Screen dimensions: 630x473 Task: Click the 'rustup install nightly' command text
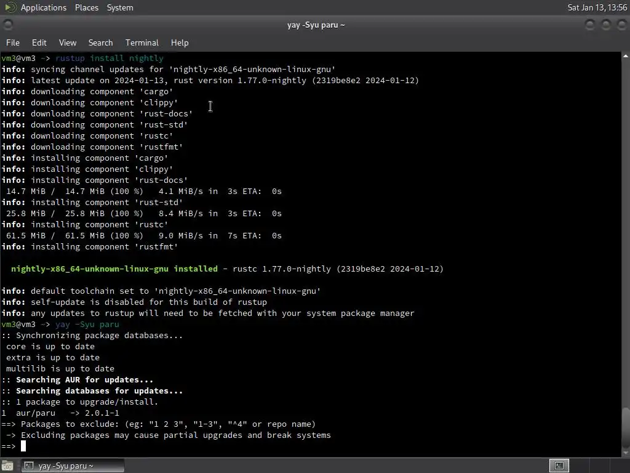[x=110, y=59]
